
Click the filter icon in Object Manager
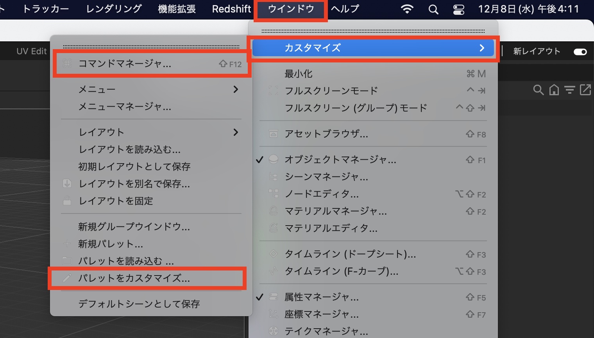pos(570,90)
